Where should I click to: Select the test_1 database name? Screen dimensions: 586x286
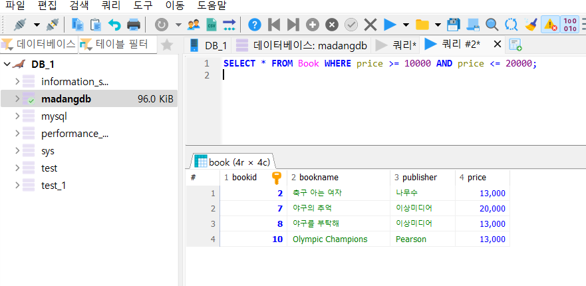pyautogui.click(x=54, y=186)
